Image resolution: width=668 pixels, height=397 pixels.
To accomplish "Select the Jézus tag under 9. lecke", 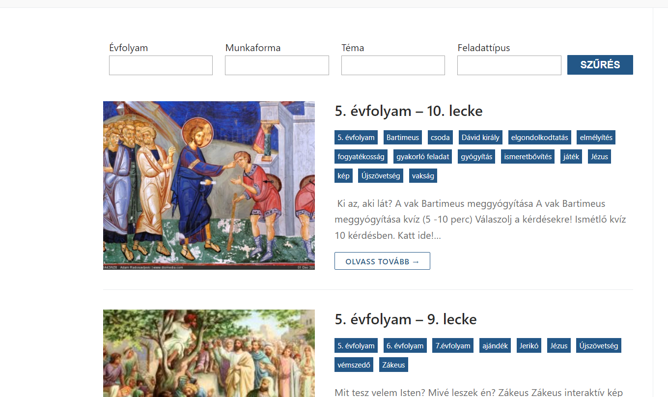I will pyautogui.click(x=559, y=346).
